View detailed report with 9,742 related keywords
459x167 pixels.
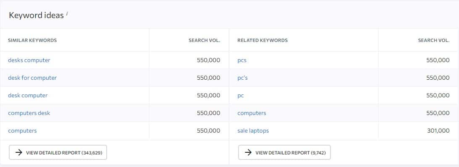tap(284, 152)
